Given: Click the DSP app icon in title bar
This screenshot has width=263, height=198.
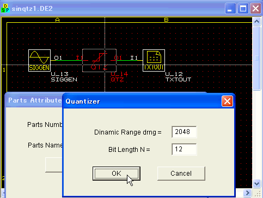Looking at the screenshot, I should click(5, 8).
